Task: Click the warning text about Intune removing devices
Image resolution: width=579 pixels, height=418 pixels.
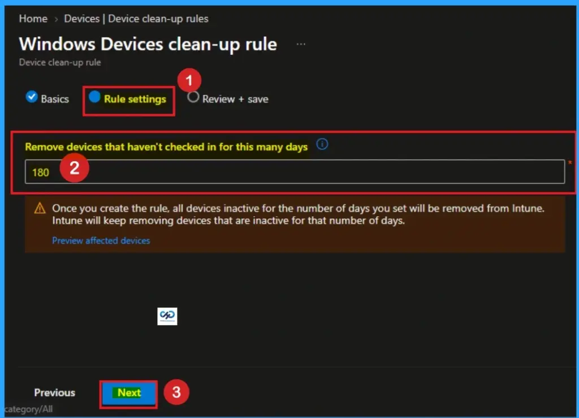Action: (x=298, y=214)
